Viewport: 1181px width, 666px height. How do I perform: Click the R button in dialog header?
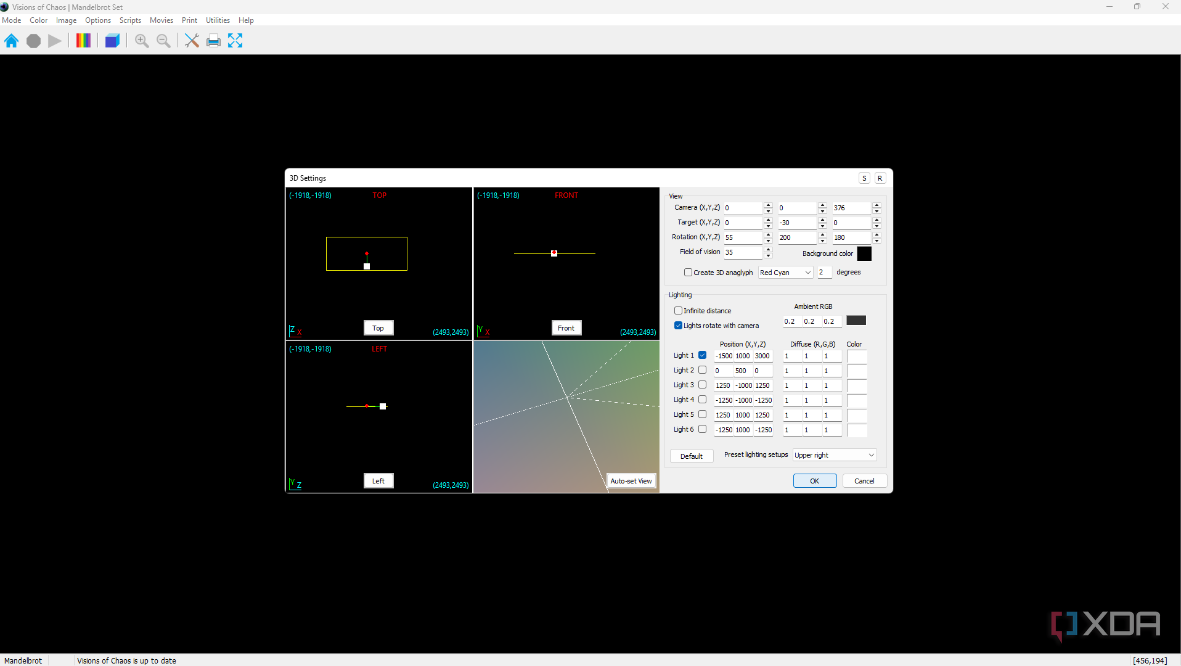[880, 178]
